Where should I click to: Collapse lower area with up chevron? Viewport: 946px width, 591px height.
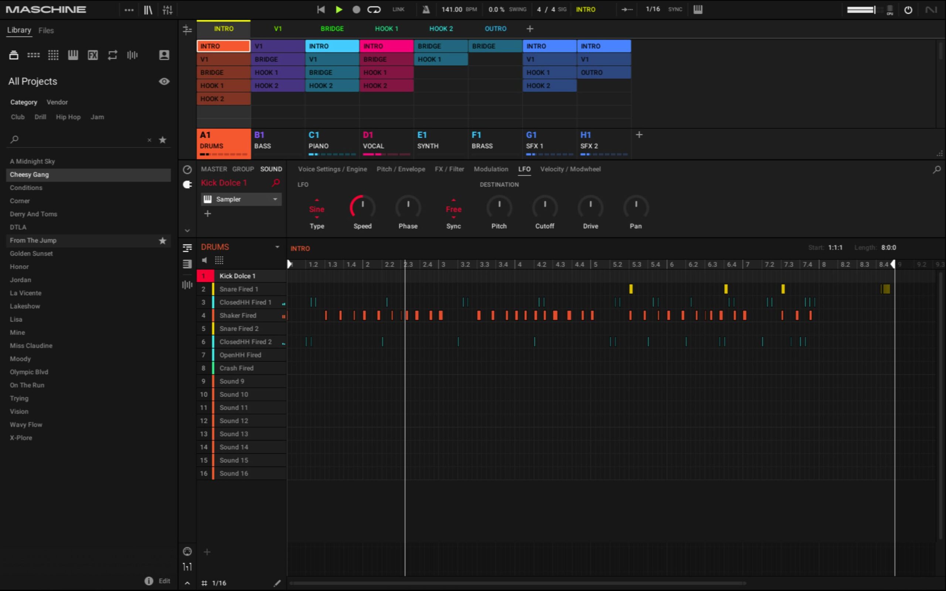187,583
